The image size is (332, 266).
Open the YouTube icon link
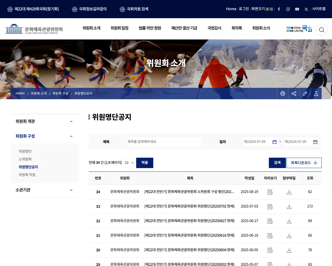297,9
